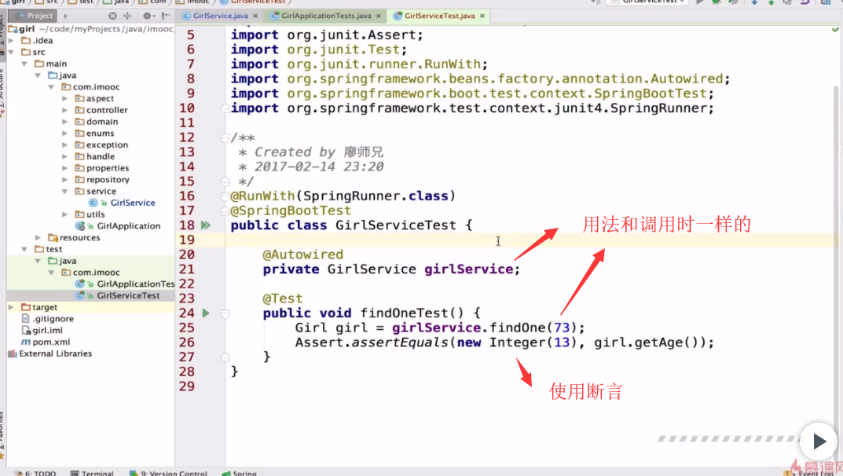
Task: Click the toolbar Debug bug icon
Action: click(717, 2)
